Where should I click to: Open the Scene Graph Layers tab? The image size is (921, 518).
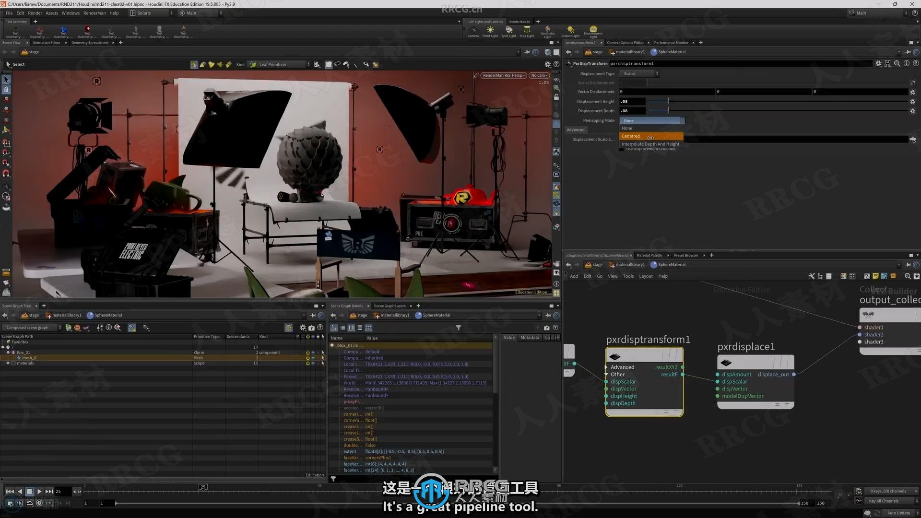390,306
